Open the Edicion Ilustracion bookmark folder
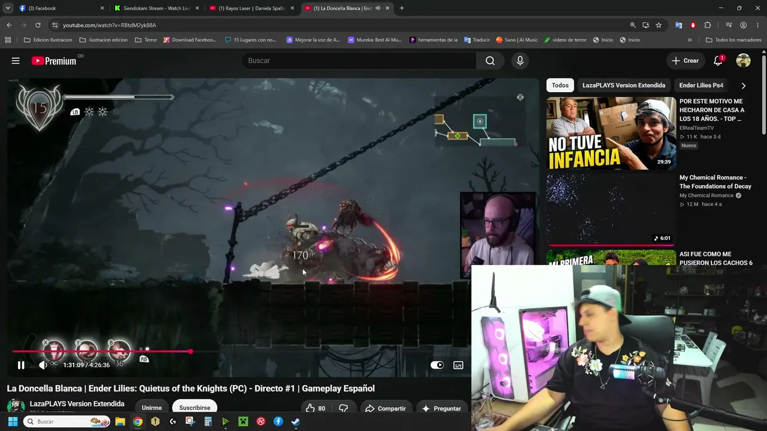The width and height of the screenshot is (767, 431). [x=48, y=40]
